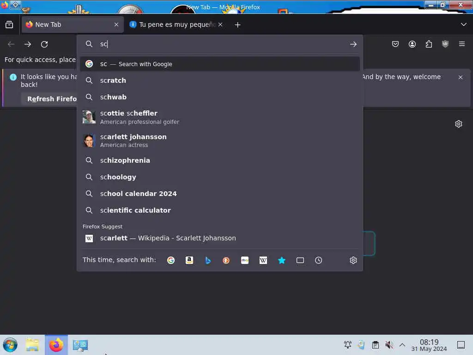
Task: Search this time with DuckDuckGo icon
Action: pos(226,260)
